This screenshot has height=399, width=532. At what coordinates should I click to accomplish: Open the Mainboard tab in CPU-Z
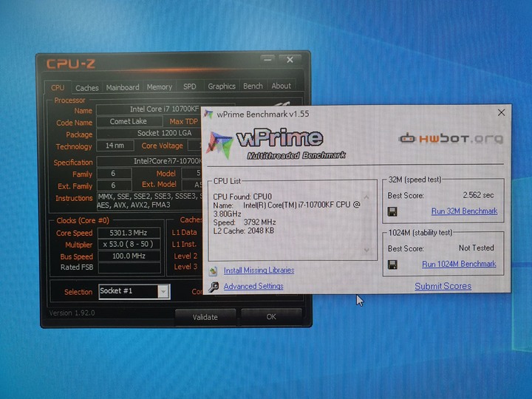coord(123,87)
